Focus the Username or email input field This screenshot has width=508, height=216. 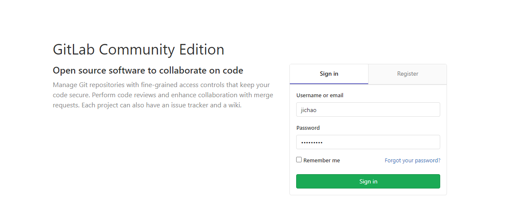368,109
